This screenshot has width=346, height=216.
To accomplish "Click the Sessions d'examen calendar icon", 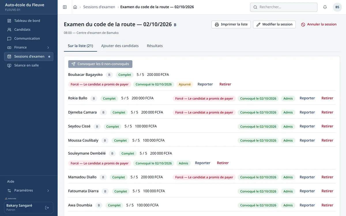I will point(9,56).
